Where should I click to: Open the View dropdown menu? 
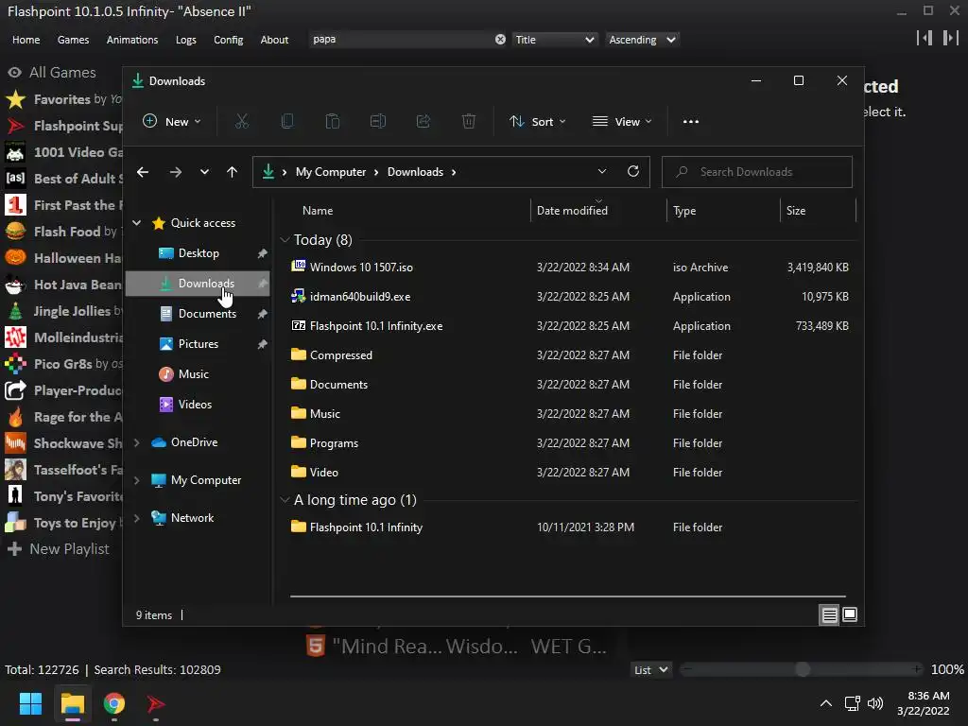[x=622, y=122]
